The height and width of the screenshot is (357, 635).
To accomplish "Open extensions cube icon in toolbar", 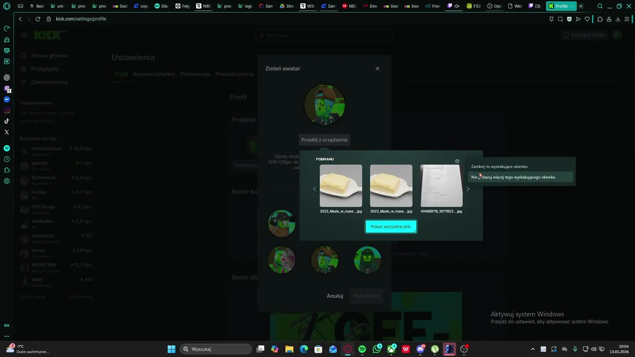I will click(x=600, y=19).
